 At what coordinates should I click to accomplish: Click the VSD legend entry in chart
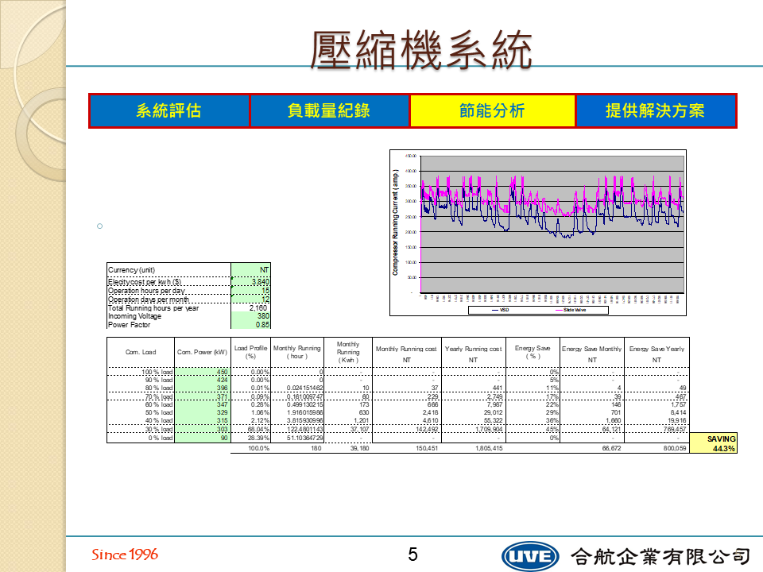[x=500, y=310]
